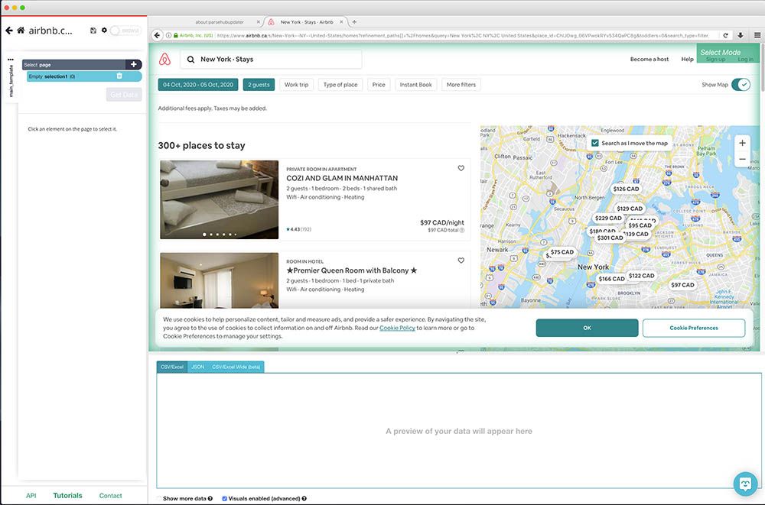Open project settings gear icon
Screen dimensions: 765x505
tap(104, 31)
